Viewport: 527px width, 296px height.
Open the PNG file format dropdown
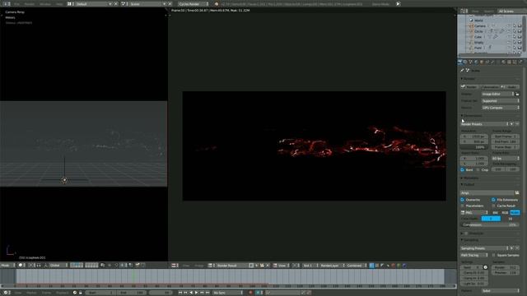click(x=474, y=212)
